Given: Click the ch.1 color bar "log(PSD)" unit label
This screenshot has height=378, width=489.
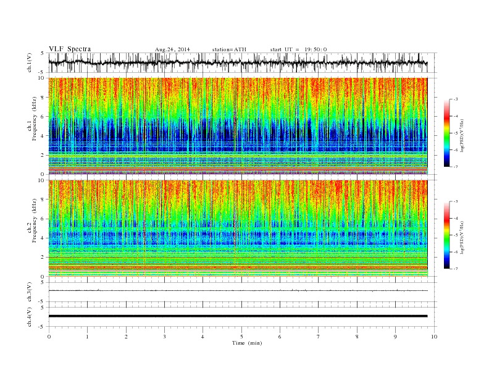Looking at the screenshot, I should [462, 135].
